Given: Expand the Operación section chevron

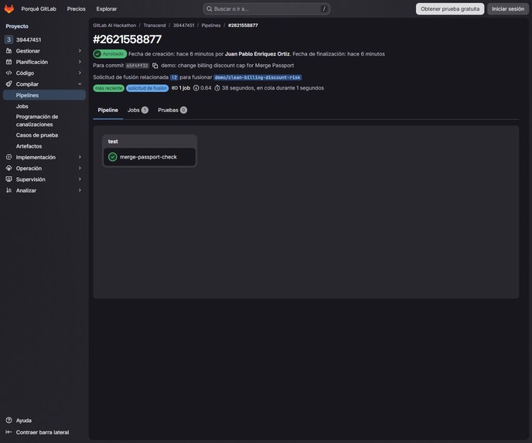Looking at the screenshot, I should pyautogui.click(x=80, y=169).
